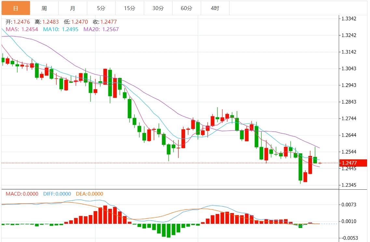Click the 0.0073 MACD axis label
The width and height of the screenshot is (370, 242).
click(x=349, y=205)
